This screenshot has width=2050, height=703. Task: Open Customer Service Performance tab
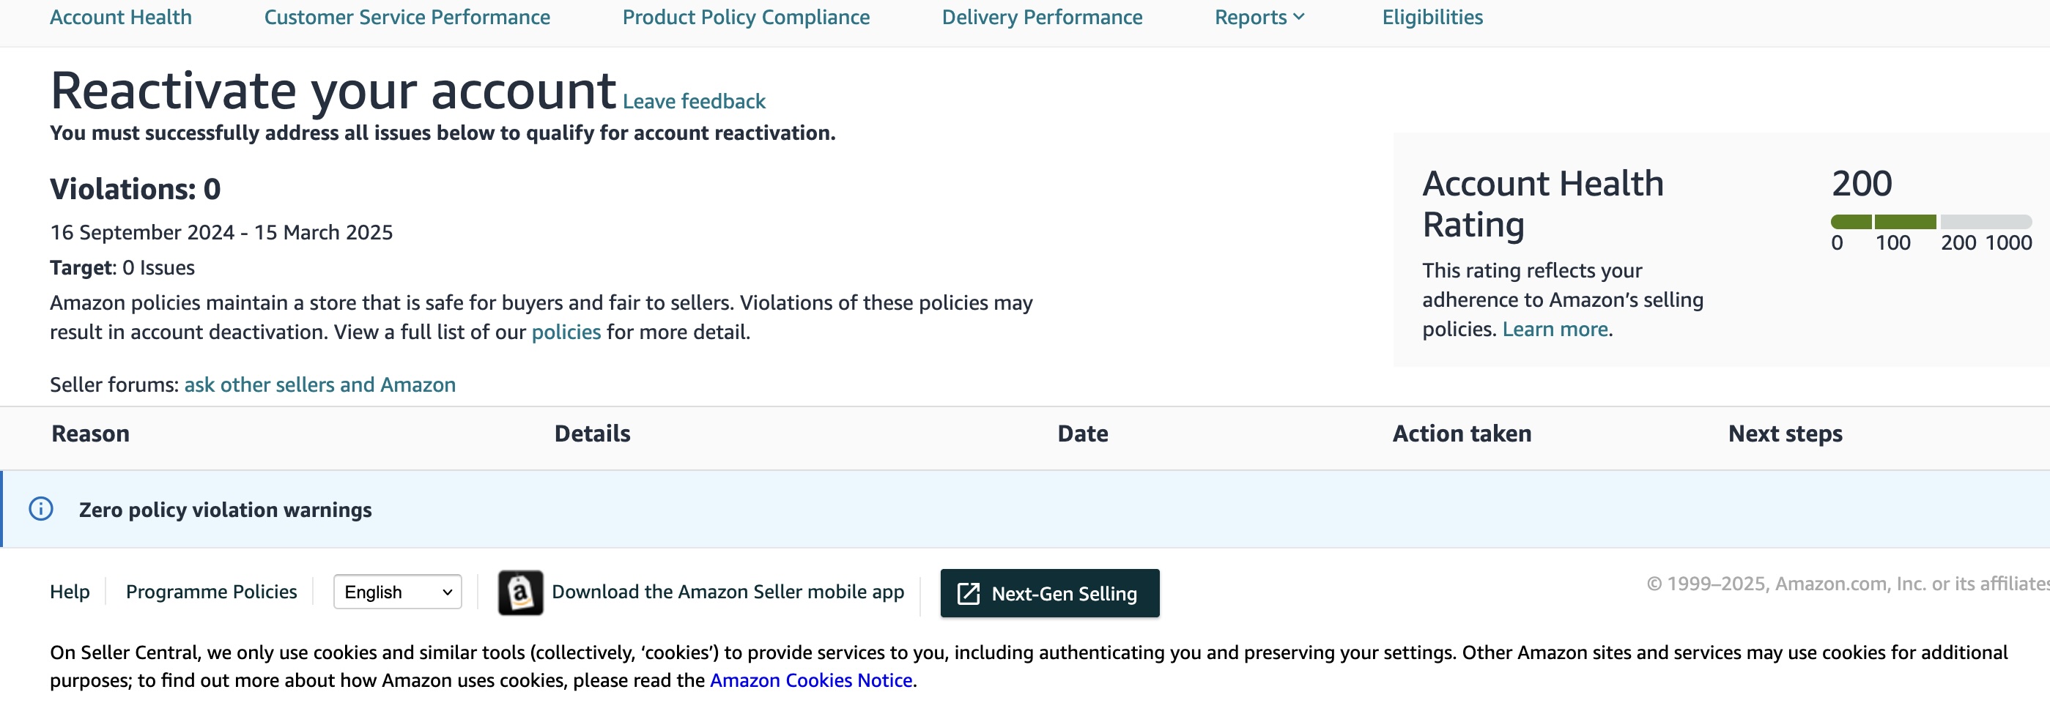407,18
